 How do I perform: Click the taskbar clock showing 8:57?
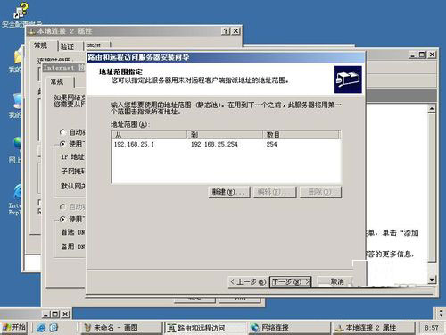[431, 328]
